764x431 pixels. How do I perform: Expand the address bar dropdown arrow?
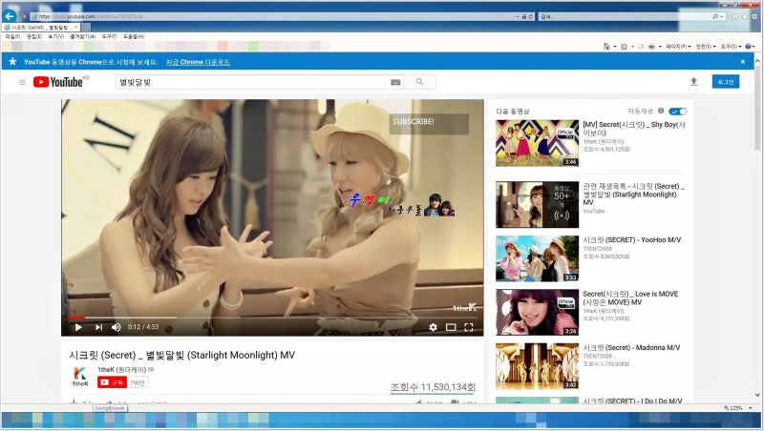tap(517, 16)
